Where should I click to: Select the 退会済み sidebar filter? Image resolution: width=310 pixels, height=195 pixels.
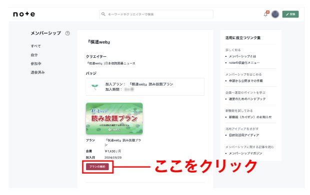(x=37, y=72)
